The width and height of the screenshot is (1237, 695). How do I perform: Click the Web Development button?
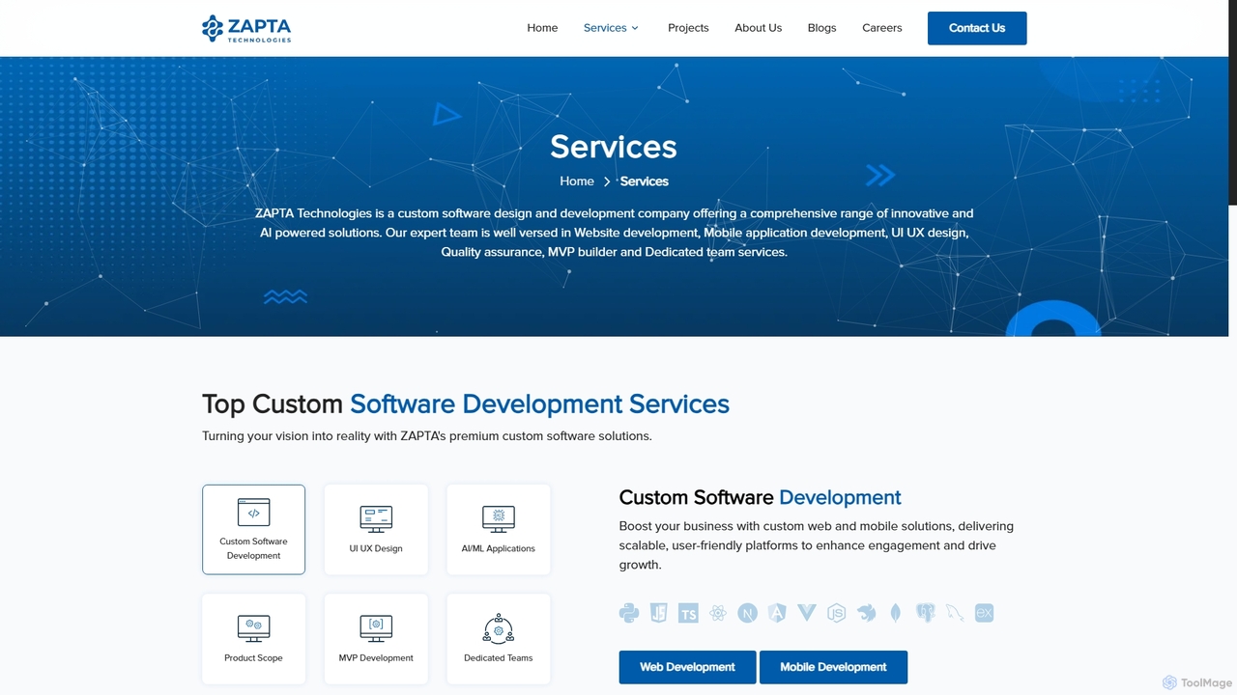click(687, 667)
